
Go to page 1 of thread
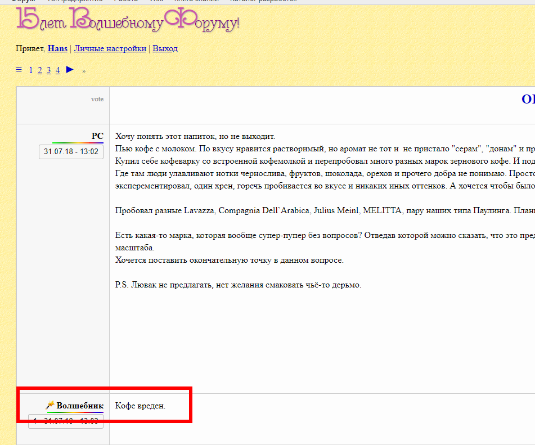pos(31,70)
